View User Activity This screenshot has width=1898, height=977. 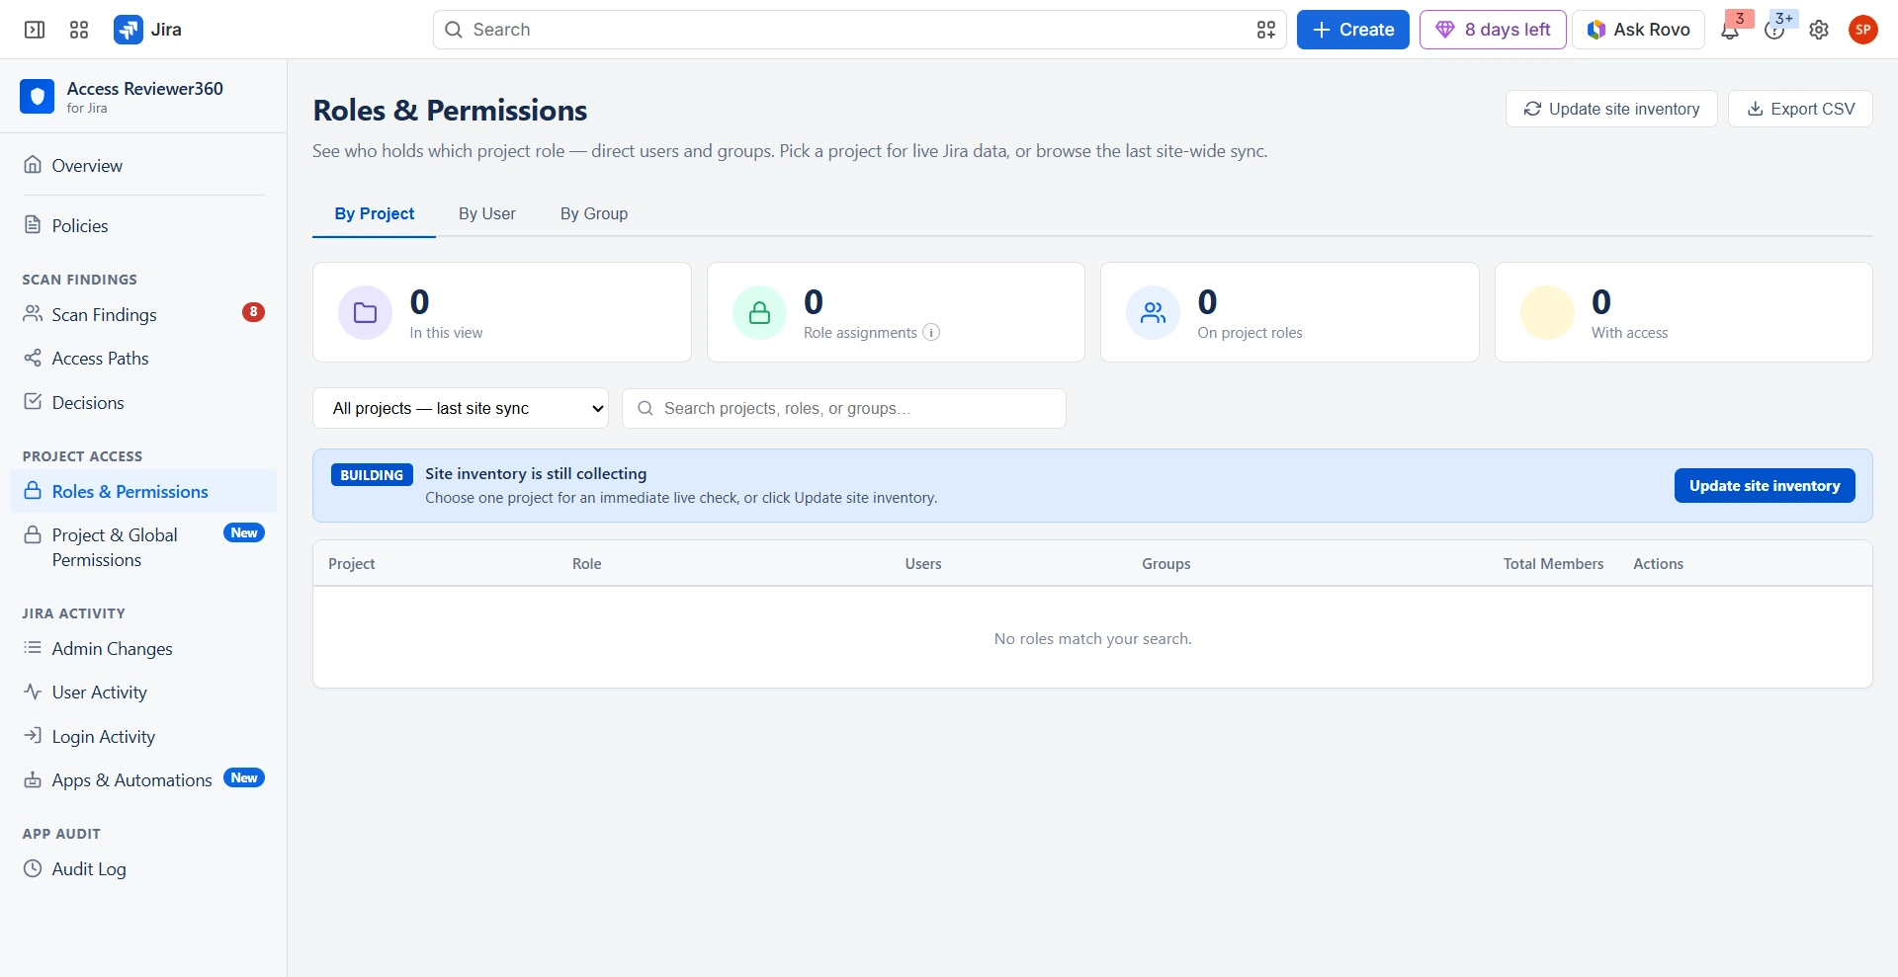coord(143,692)
